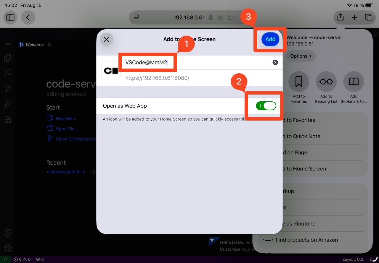Tap the iPad battery indicator
This screenshot has height=263, width=379.
pyautogui.click(x=370, y=5)
